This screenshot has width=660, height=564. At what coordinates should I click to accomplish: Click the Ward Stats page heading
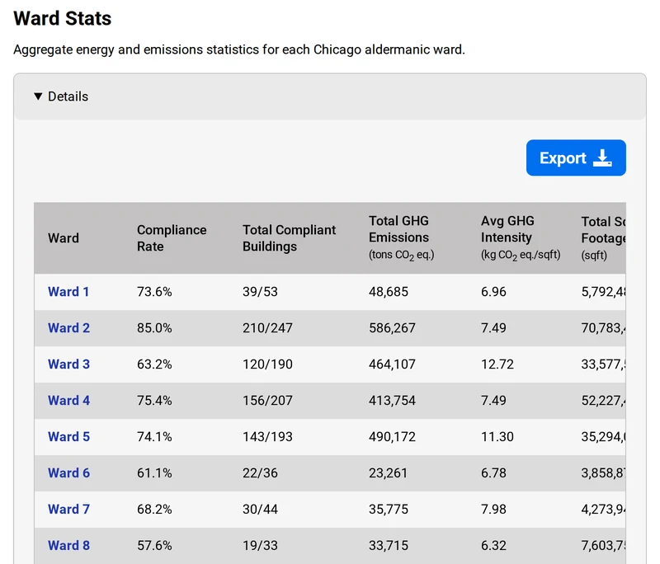click(63, 18)
